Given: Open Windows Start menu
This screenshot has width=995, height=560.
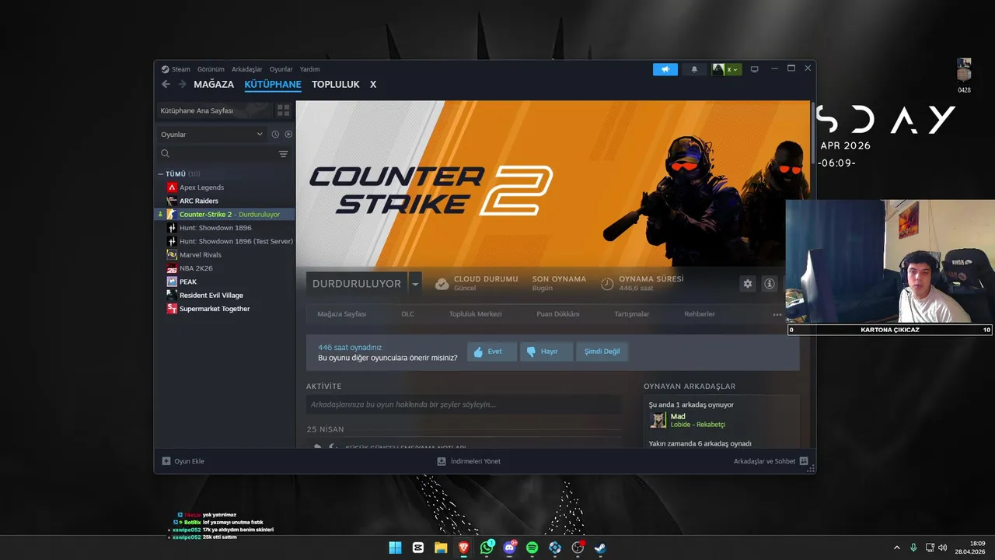Looking at the screenshot, I should coord(396,548).
